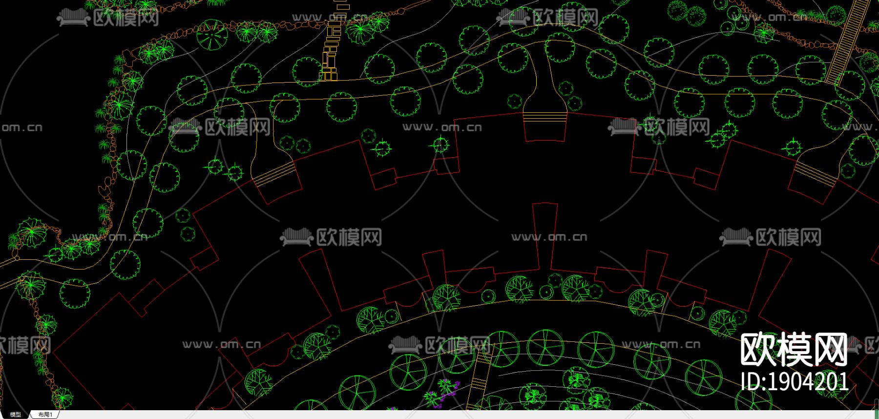Click the large white 欧模网 logo text
The height and width of the screenshot is (419, 879).
click(x=794, y=349)
